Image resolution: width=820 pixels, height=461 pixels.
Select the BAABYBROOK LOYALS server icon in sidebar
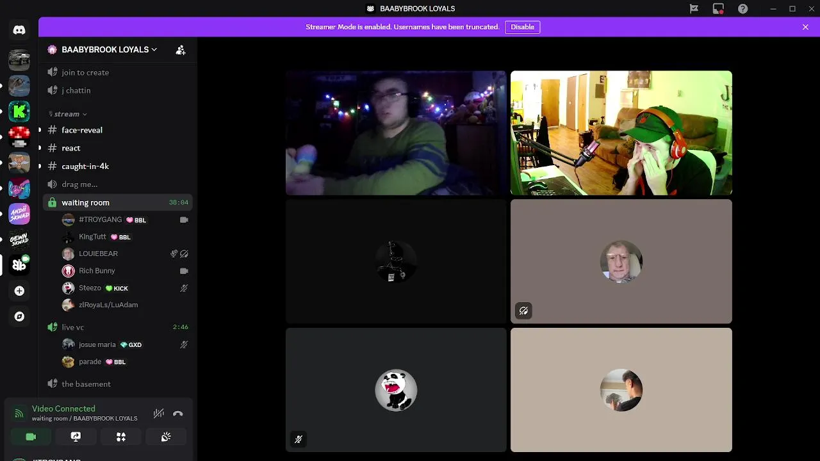pyautogui.click(x=19, y=265)
